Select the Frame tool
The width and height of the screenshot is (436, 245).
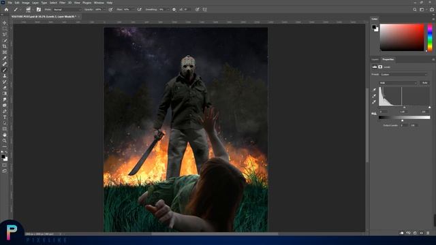[5, 52]
